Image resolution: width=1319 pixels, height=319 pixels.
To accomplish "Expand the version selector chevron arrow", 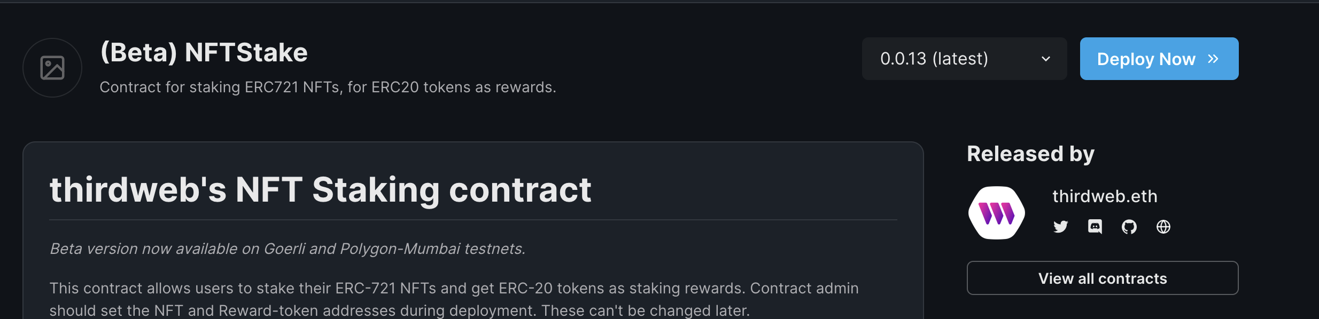I will tap(1046, 59).
